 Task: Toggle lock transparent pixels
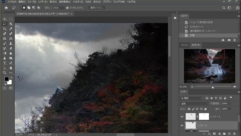[189, 109]
